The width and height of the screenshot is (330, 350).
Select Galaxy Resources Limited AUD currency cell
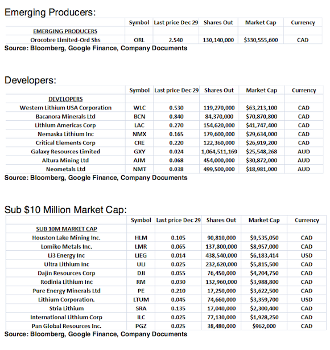[304, 152]
